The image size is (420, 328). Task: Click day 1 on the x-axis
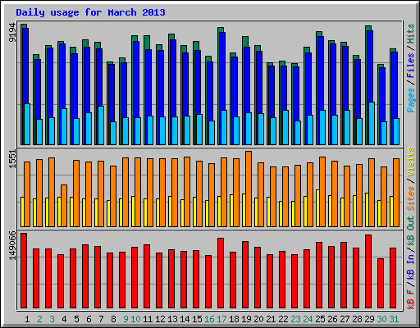click(27, 319)
